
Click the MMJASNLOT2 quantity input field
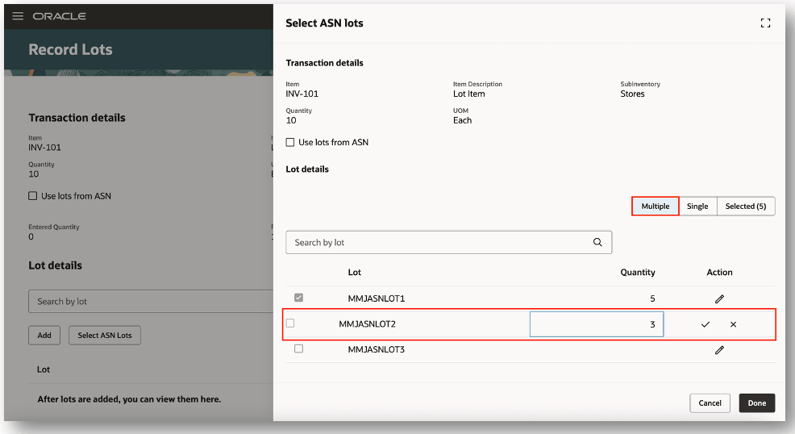[x=596, y=324]
